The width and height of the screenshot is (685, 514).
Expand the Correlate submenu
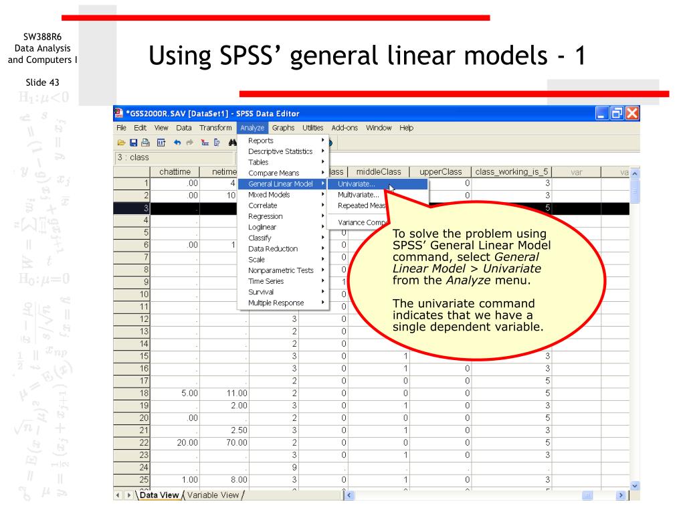click(x=283, y=205)
